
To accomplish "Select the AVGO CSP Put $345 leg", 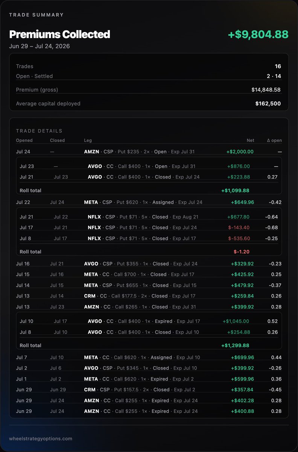I will (140, 368).
